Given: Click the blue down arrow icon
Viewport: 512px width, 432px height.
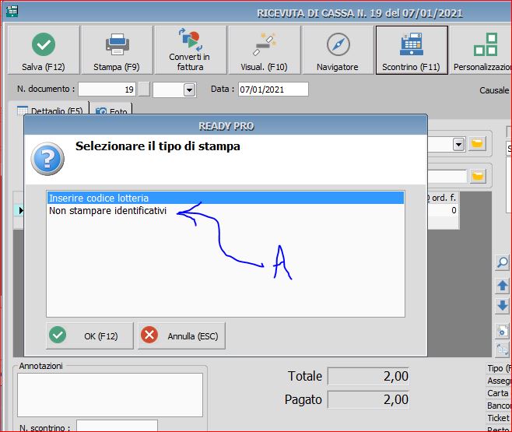Looking at the screenshot, I should point(502,306).
